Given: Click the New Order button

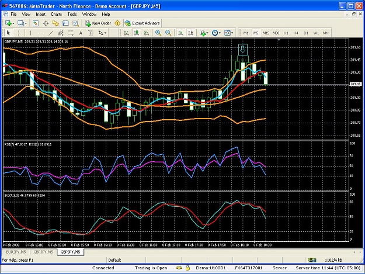Looking at the screenshot, I should point(98,23).
